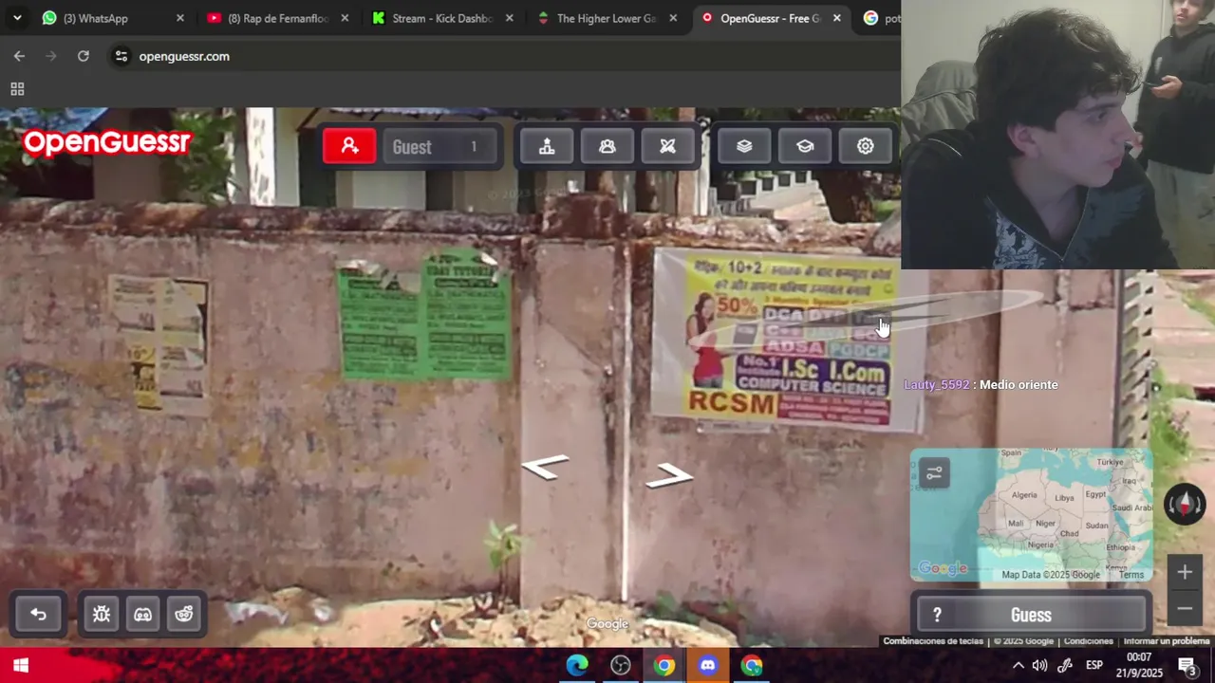Open the Windows Start menu
This screenshot has width=1215, height=683.
point(21,665)
